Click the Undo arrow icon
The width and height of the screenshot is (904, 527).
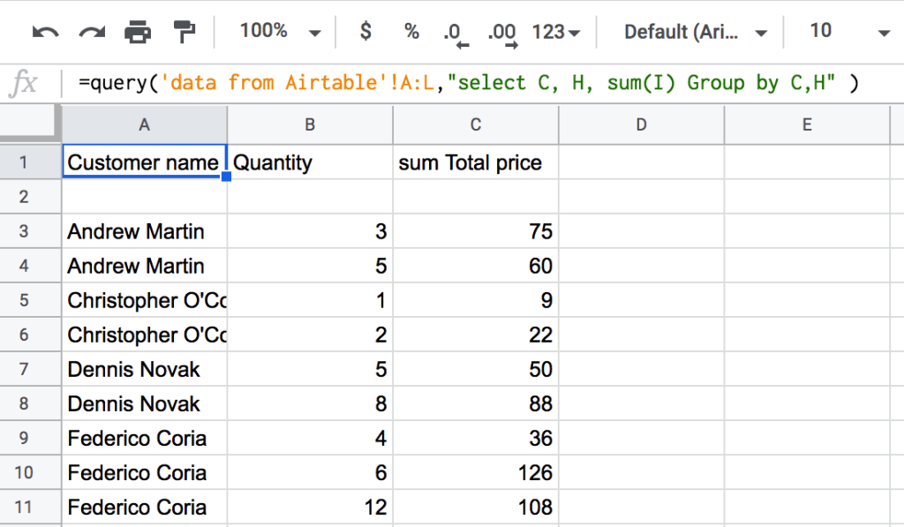(45, 33)
